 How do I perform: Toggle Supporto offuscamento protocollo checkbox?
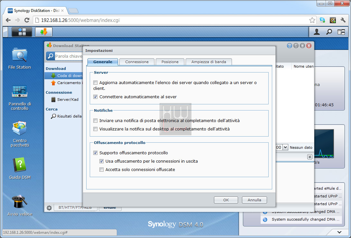[95, 153]
